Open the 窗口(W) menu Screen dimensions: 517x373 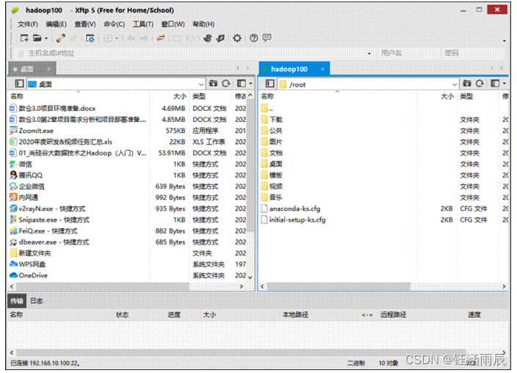(x=173, y=24)
